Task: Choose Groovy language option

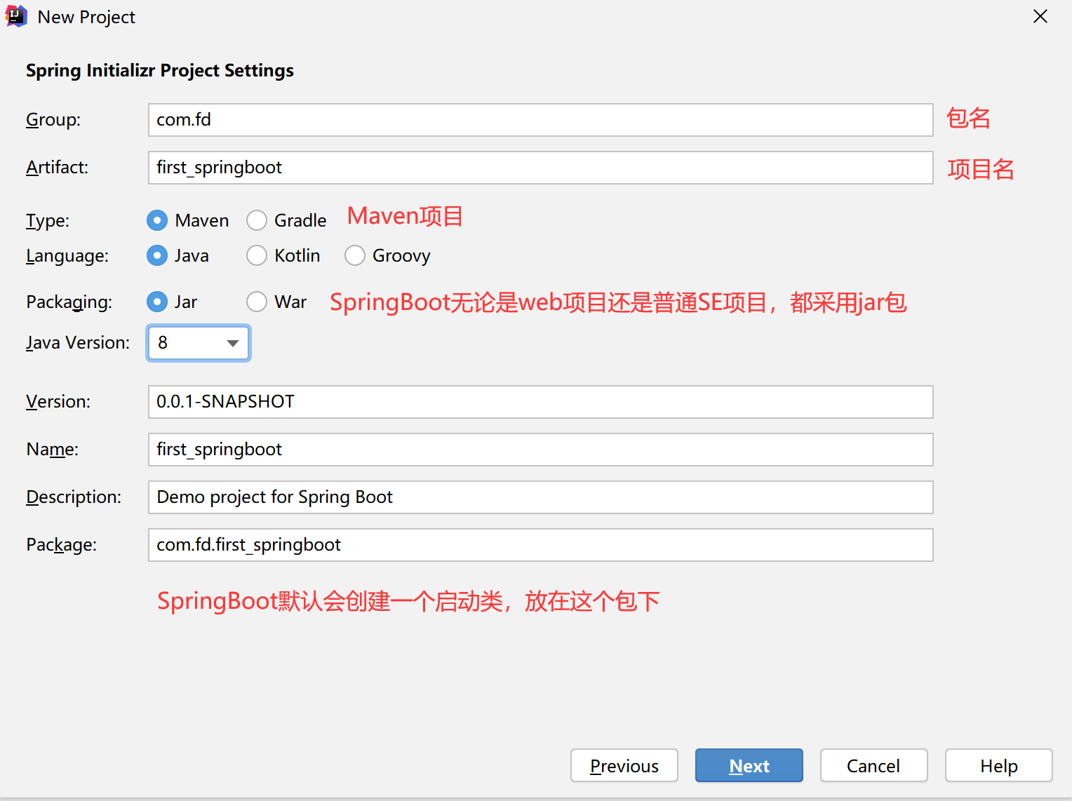Action: [355, 255]
